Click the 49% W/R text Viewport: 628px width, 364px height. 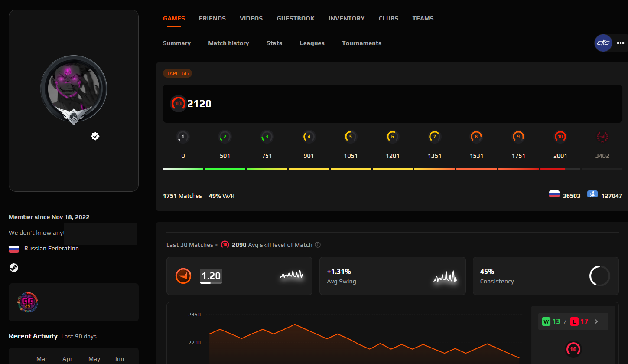point(222,196)
